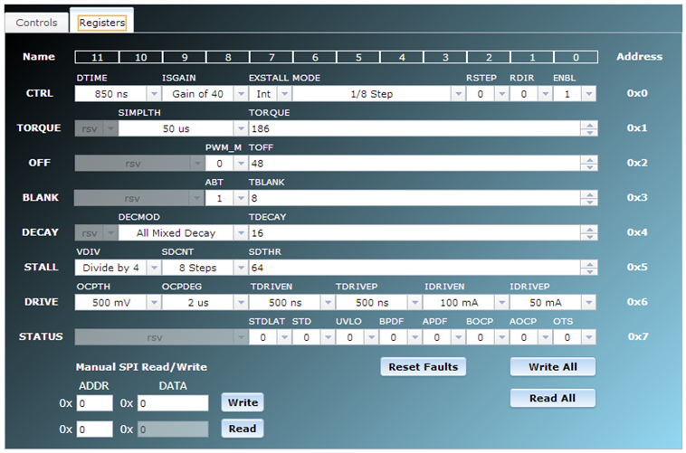Screen dimensions: 686x453
Task: Open the DECMOD dropdown showing All Mixed Decay
Action: 183,232
